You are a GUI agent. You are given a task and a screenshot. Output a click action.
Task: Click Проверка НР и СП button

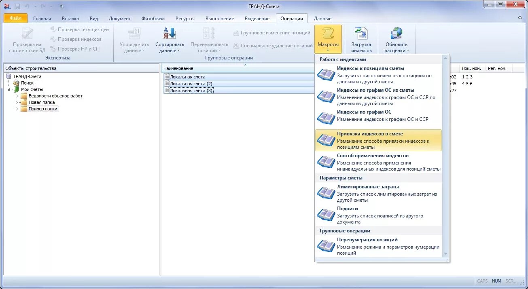pos(74,49)
